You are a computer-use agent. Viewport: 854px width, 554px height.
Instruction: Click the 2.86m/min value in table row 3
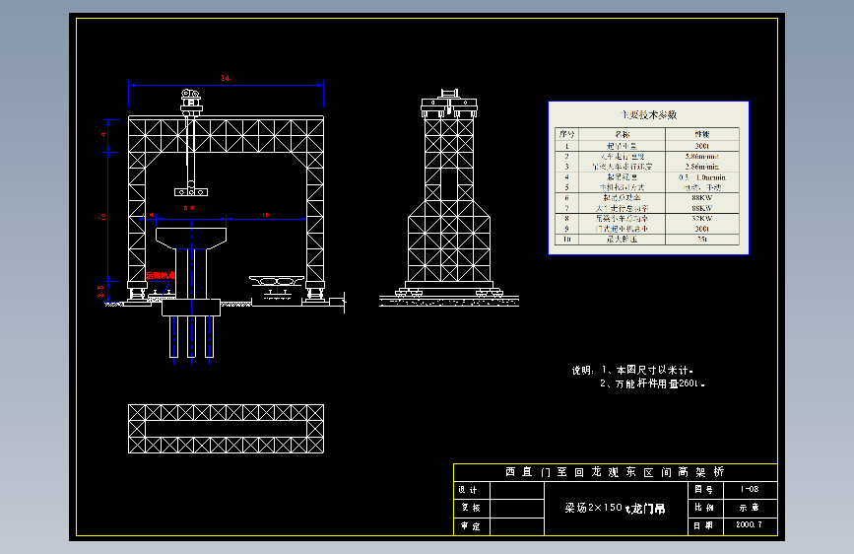coord(702,167)
